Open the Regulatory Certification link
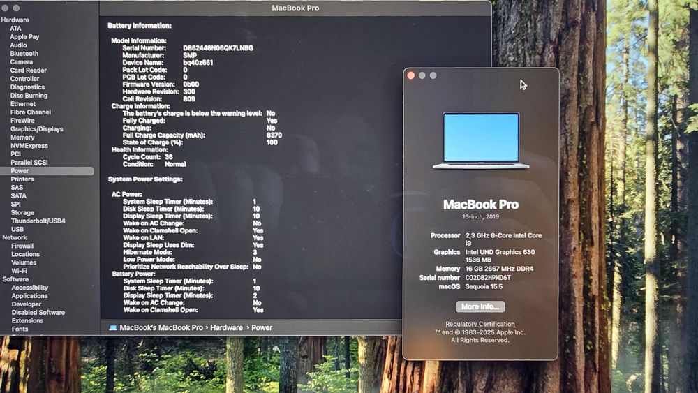This screenshot has height=393, width=698. click(480, 324)
